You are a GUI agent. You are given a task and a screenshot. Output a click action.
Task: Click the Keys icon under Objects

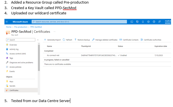pyautogui.click(x=7, y=81)
